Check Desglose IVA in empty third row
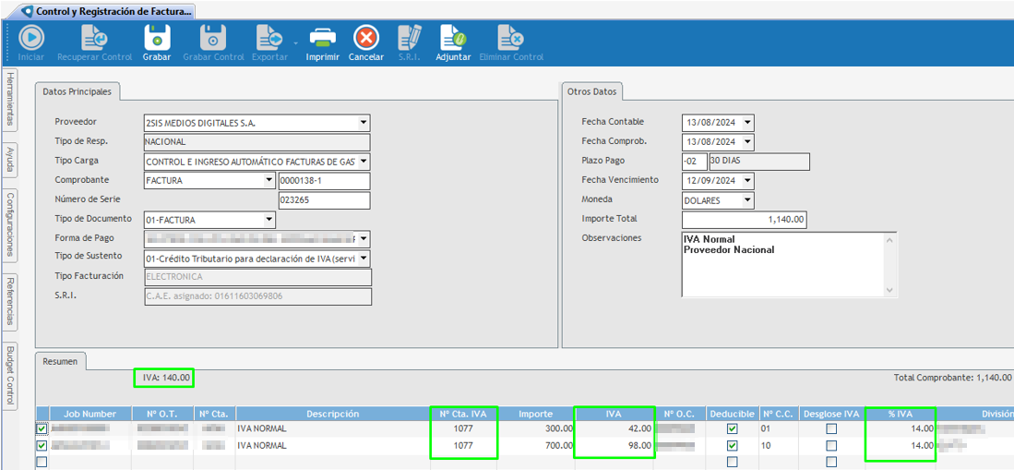Viewport: 1014px width, 470px height. pyautogui.click(x=831, y=463)
